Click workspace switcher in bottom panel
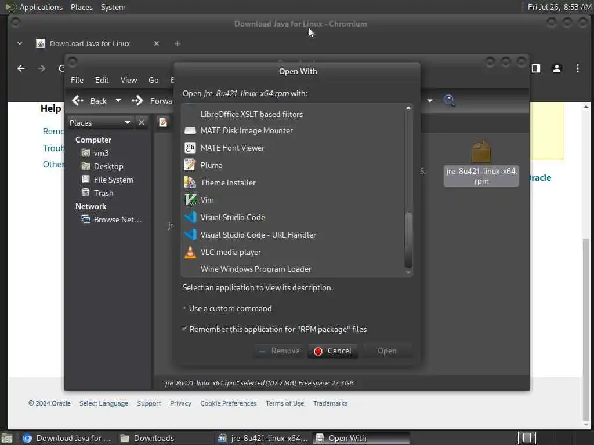This screenshot has height=445, width=594. pos(527,438)
